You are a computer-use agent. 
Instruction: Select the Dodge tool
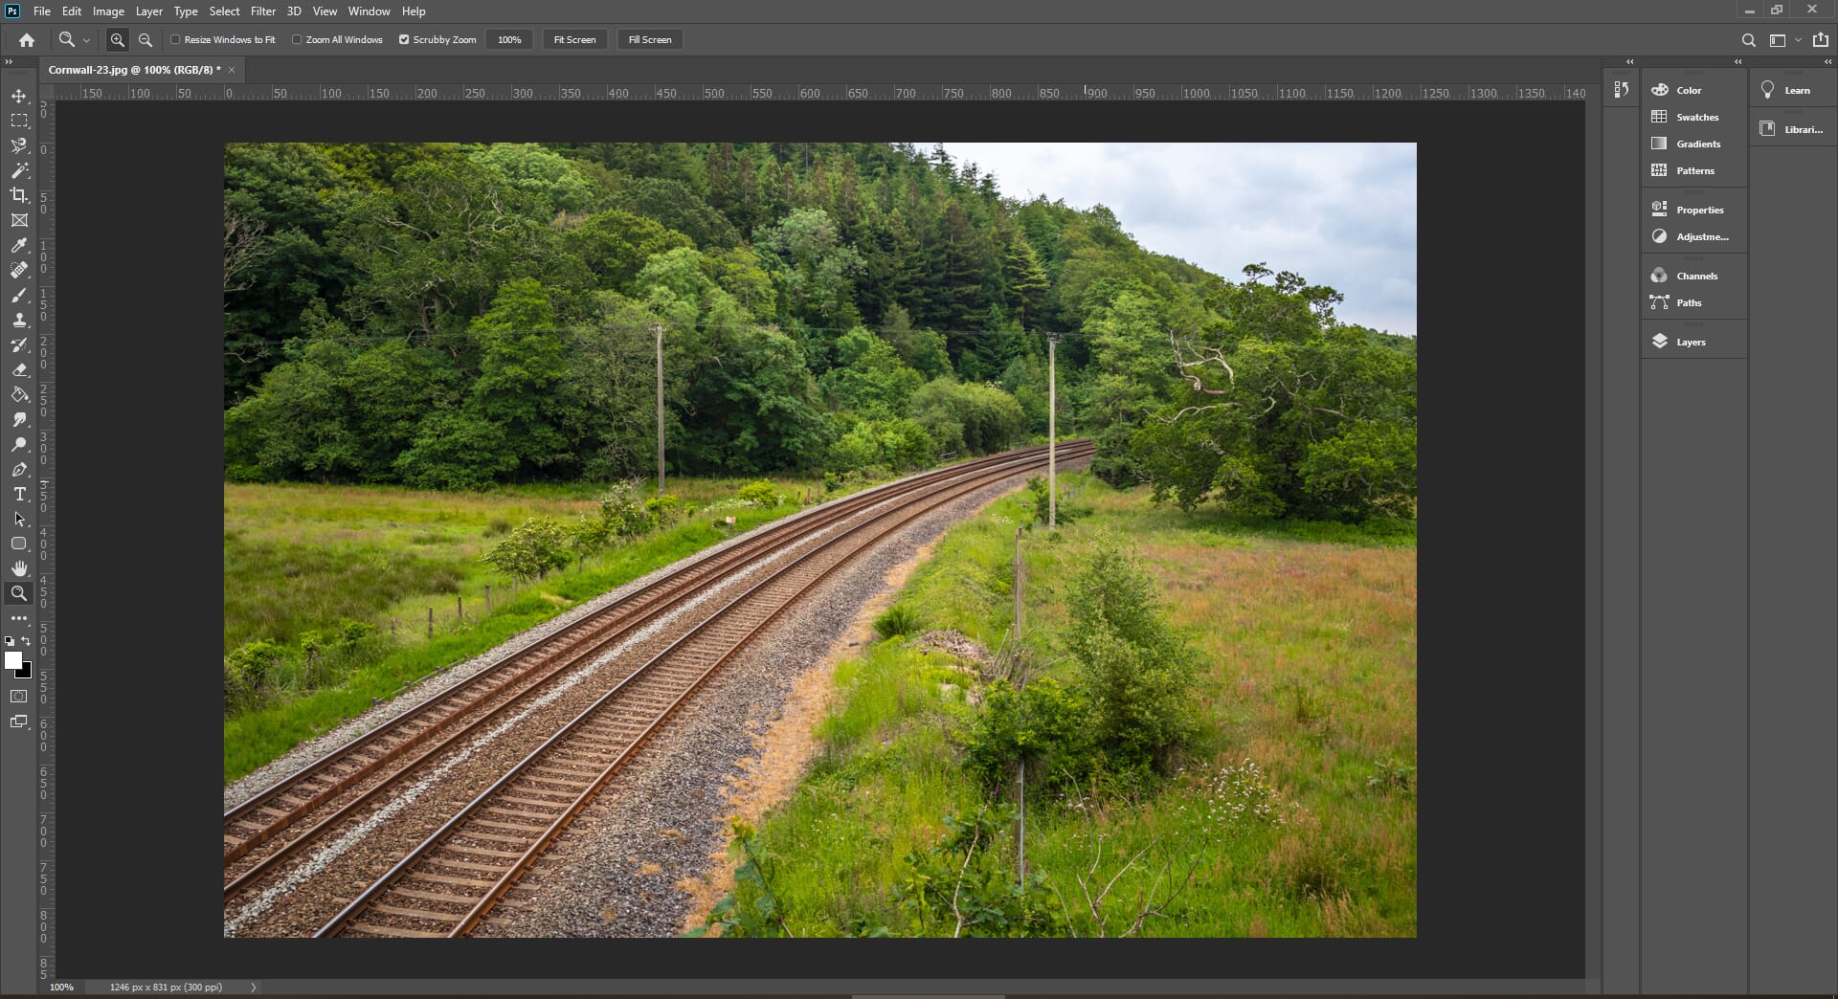click(x=19, y=444)
